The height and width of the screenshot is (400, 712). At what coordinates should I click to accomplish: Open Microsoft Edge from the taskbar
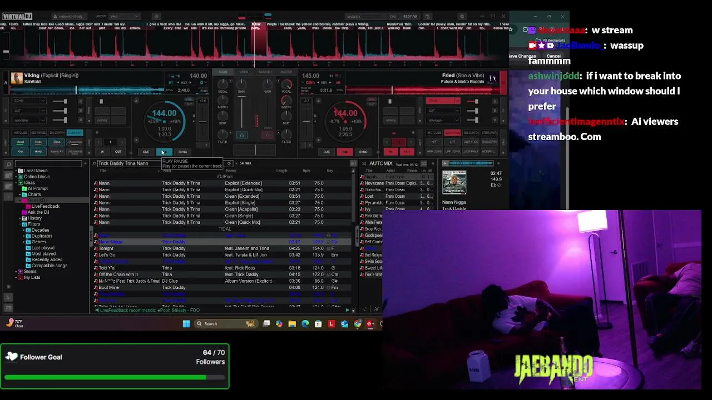(305, 324)
